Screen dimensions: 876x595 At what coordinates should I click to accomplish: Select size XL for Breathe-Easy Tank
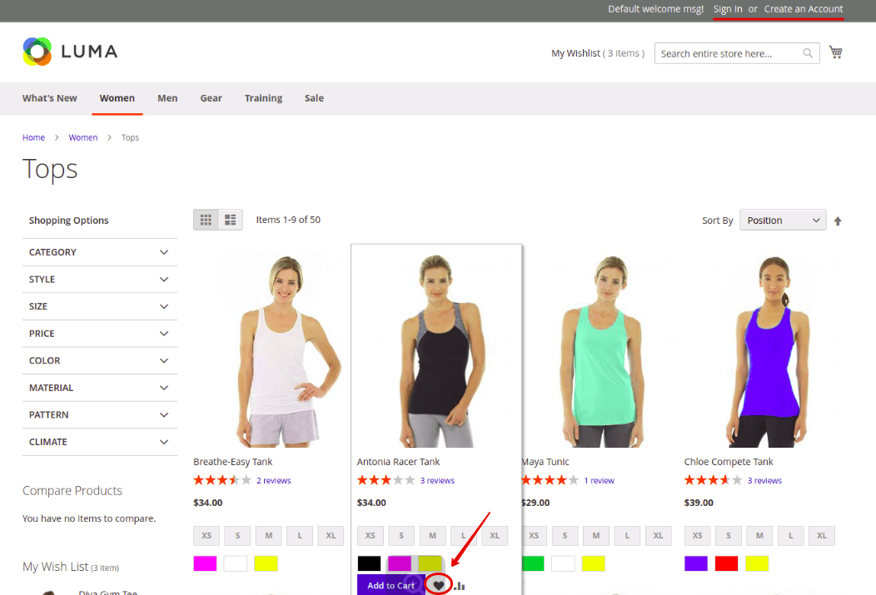pos(331,535)
